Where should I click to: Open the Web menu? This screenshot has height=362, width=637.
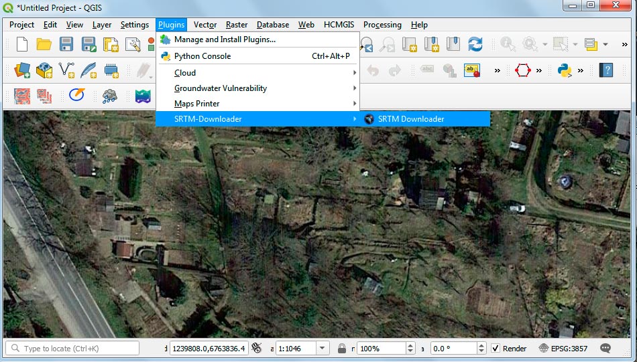[306, 25]
